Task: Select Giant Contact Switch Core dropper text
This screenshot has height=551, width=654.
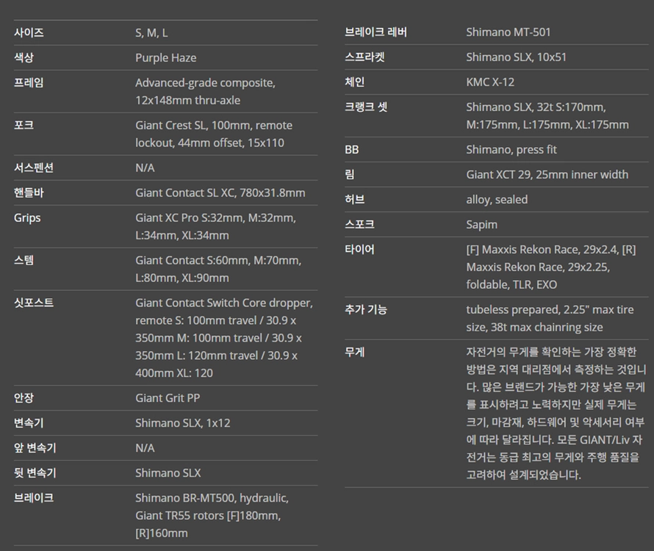Action: click(224, 338)
